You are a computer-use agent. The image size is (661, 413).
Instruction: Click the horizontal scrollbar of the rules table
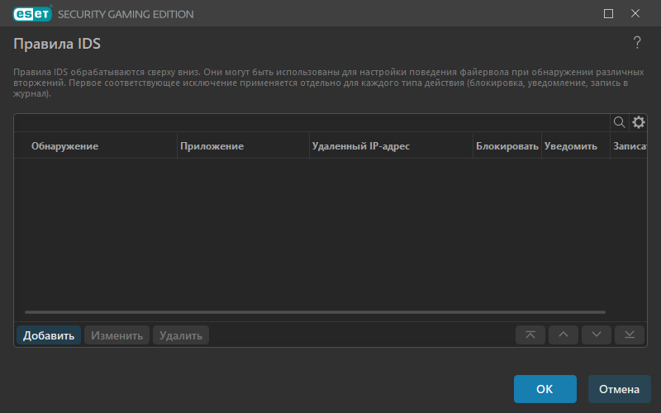pos(315,312)
